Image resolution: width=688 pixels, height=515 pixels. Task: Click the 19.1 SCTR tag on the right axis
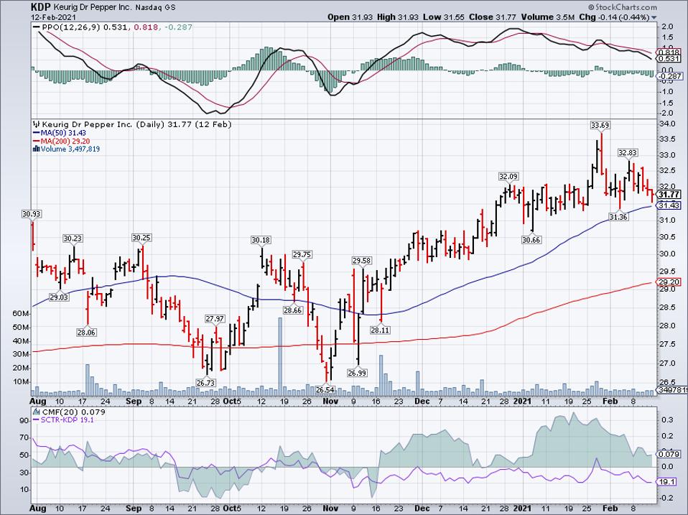pos(667,482)
